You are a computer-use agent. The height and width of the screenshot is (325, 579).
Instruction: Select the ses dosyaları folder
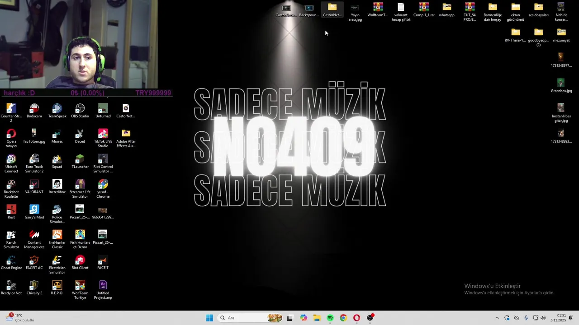538,10
